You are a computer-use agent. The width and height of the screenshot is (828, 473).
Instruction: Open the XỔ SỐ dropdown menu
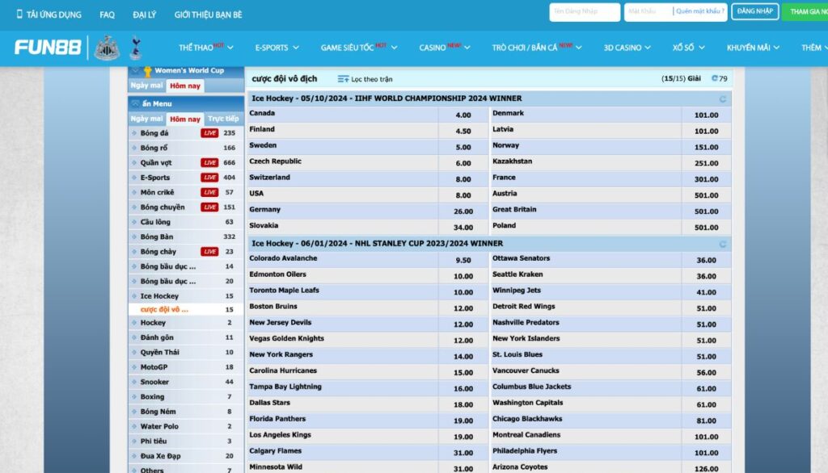[x=689, y=48]
